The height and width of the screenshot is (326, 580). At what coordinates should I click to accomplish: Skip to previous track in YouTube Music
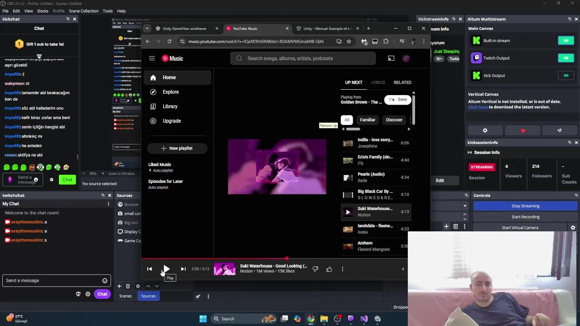[150, 269]
